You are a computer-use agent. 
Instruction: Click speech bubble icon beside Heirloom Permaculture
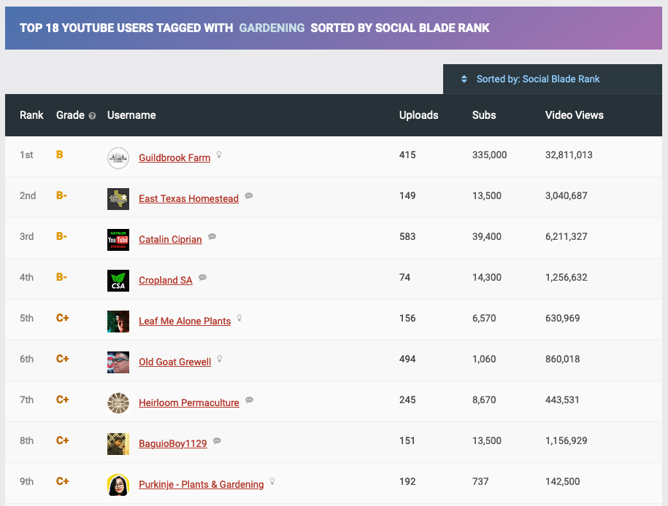pos(250,400)
